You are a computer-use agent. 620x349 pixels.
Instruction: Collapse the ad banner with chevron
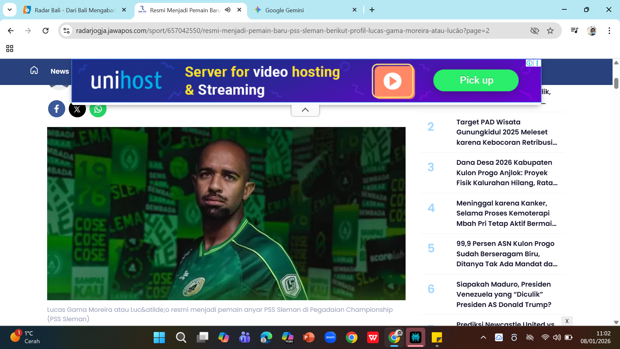[x=305, y=110]
